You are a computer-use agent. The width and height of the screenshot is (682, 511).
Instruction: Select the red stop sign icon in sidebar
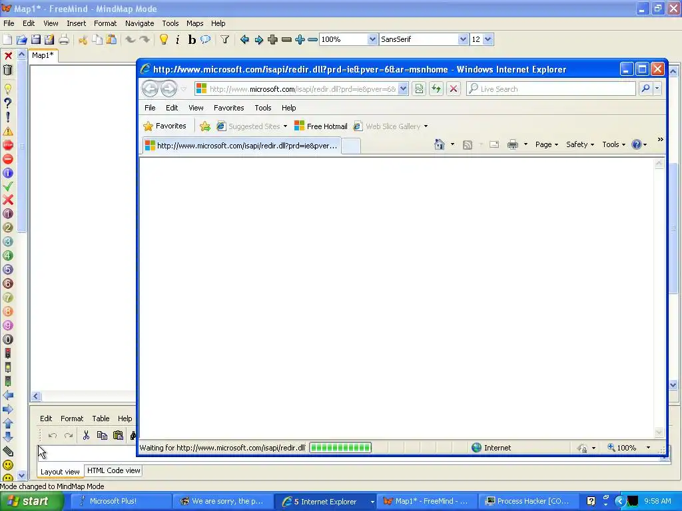(8, 145)
